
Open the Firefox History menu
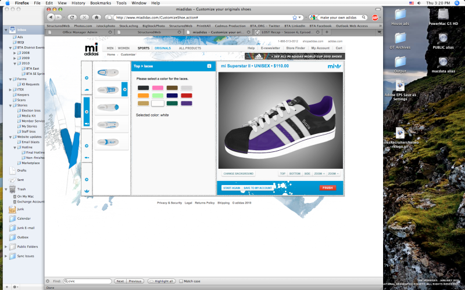click(78, 3)
